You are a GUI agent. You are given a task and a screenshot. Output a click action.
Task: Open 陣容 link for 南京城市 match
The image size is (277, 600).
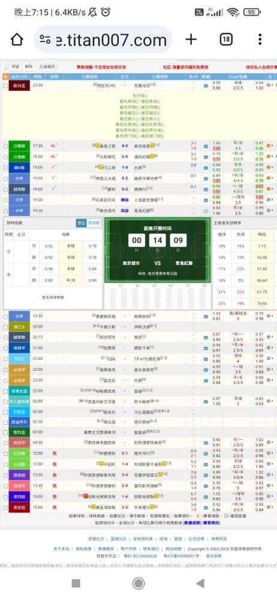tap(125, 211)
